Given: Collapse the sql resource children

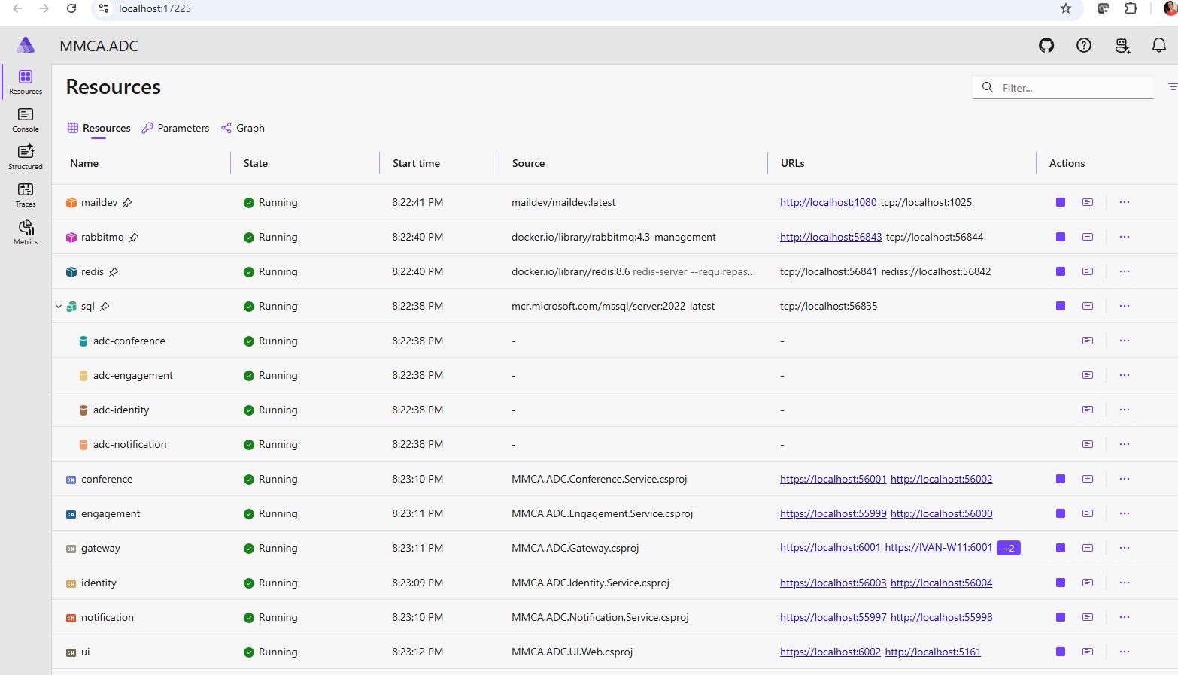Looking at the screenshot, I should coord(59,306).
